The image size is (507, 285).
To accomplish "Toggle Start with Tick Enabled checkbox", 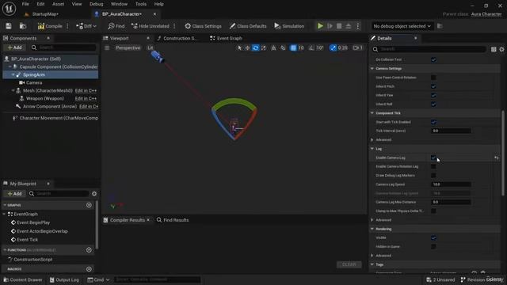I will [433, 122].
